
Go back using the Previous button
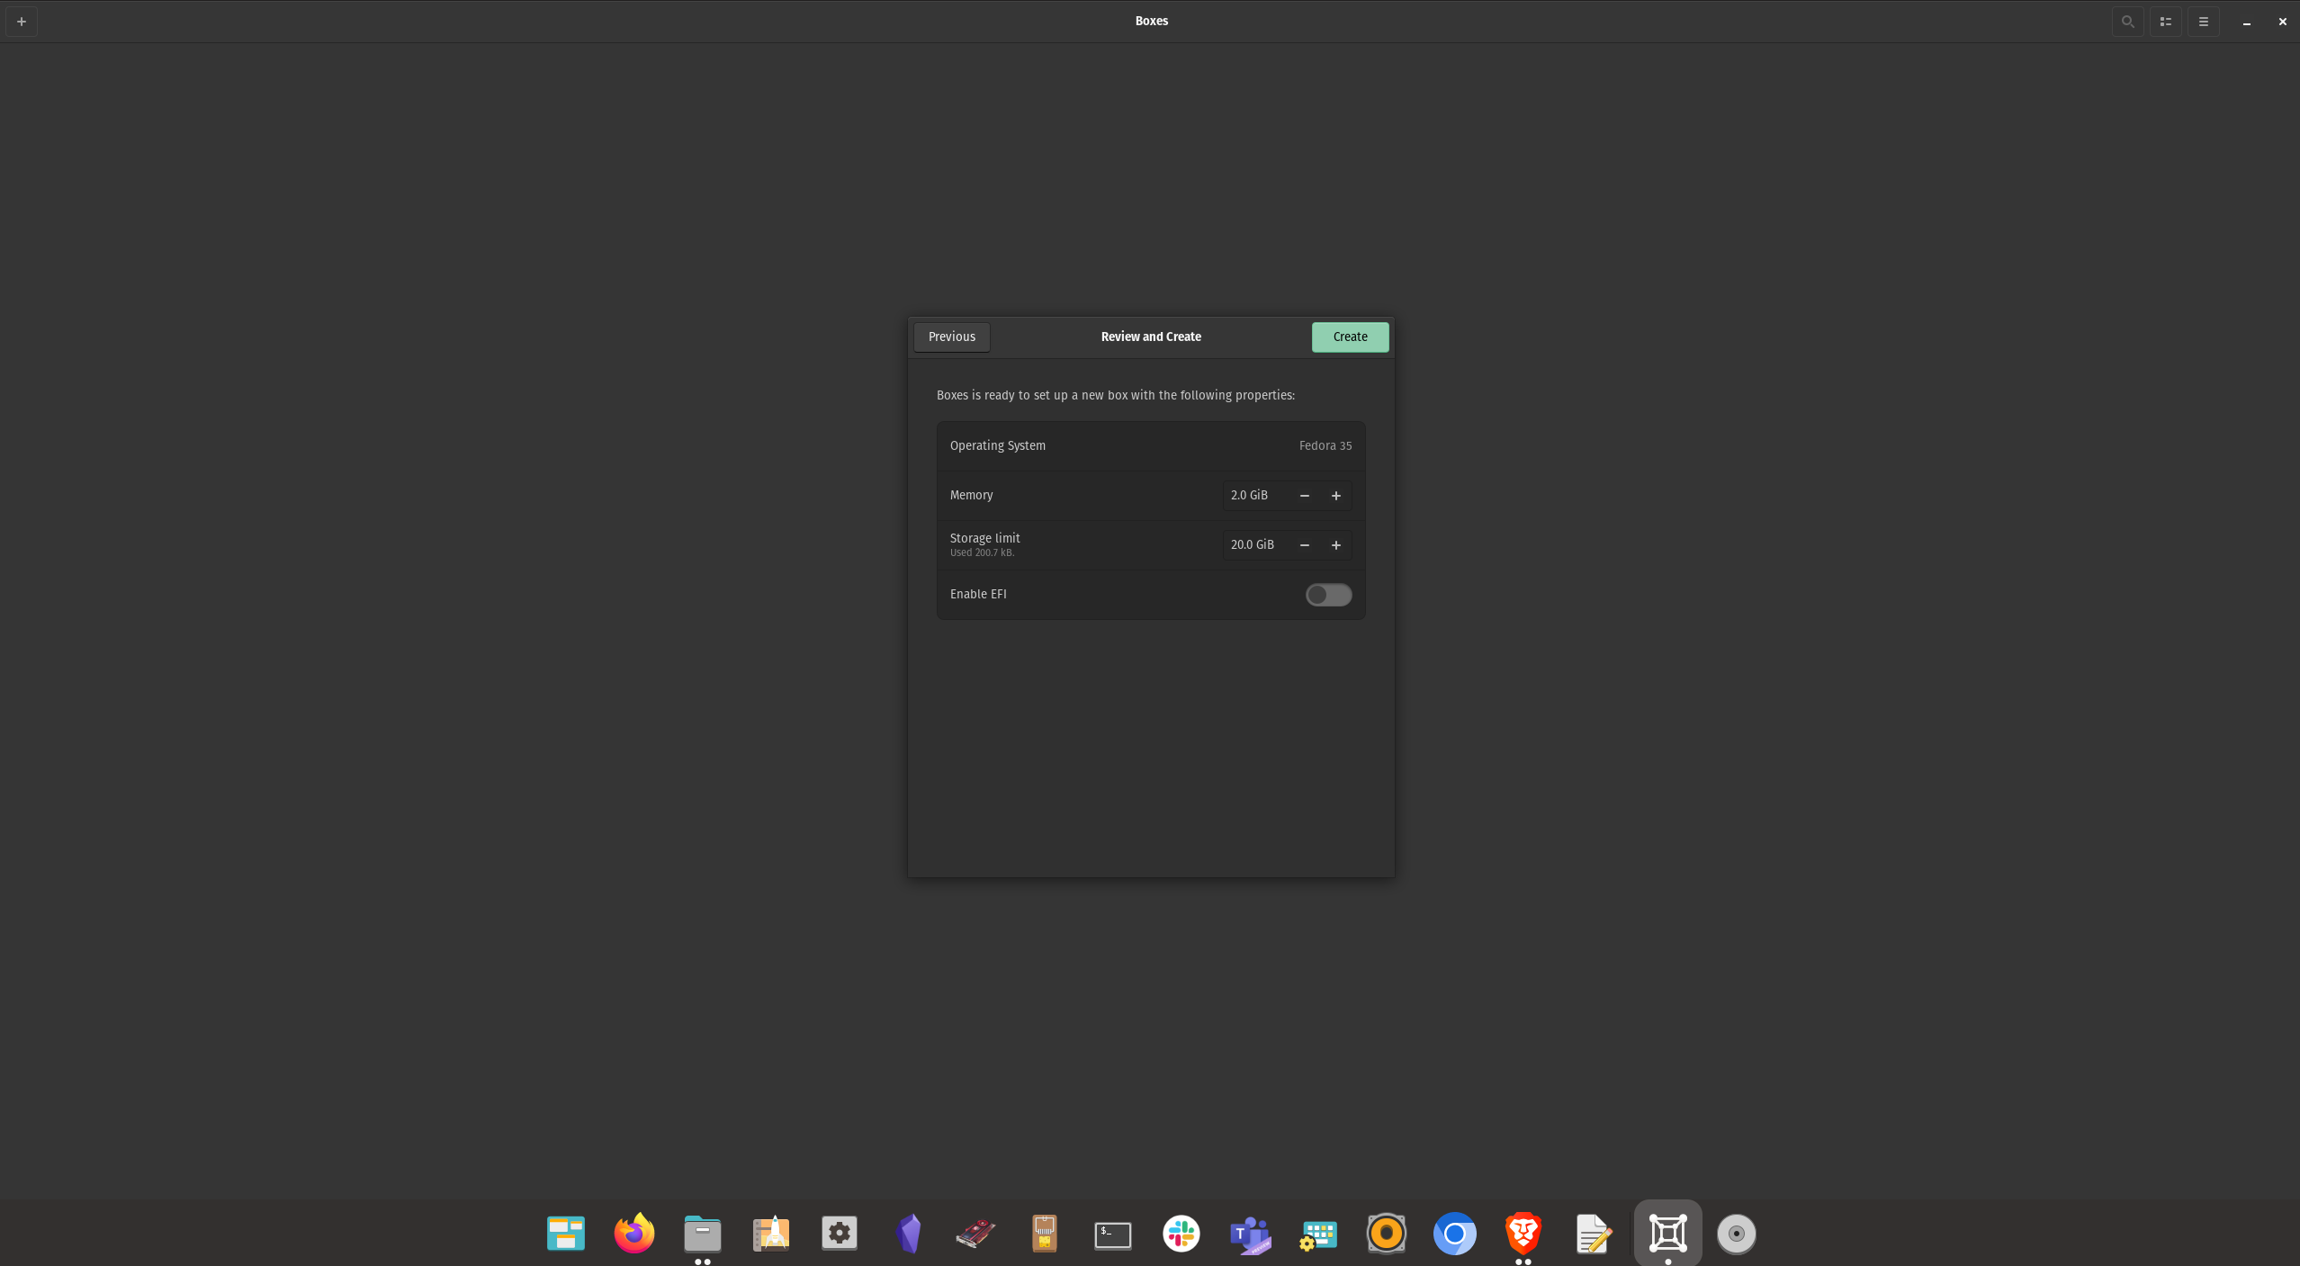[x=950, y=337]
